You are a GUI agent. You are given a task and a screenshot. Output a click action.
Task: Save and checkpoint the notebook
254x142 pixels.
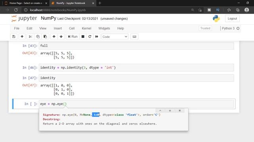point(14,37)
